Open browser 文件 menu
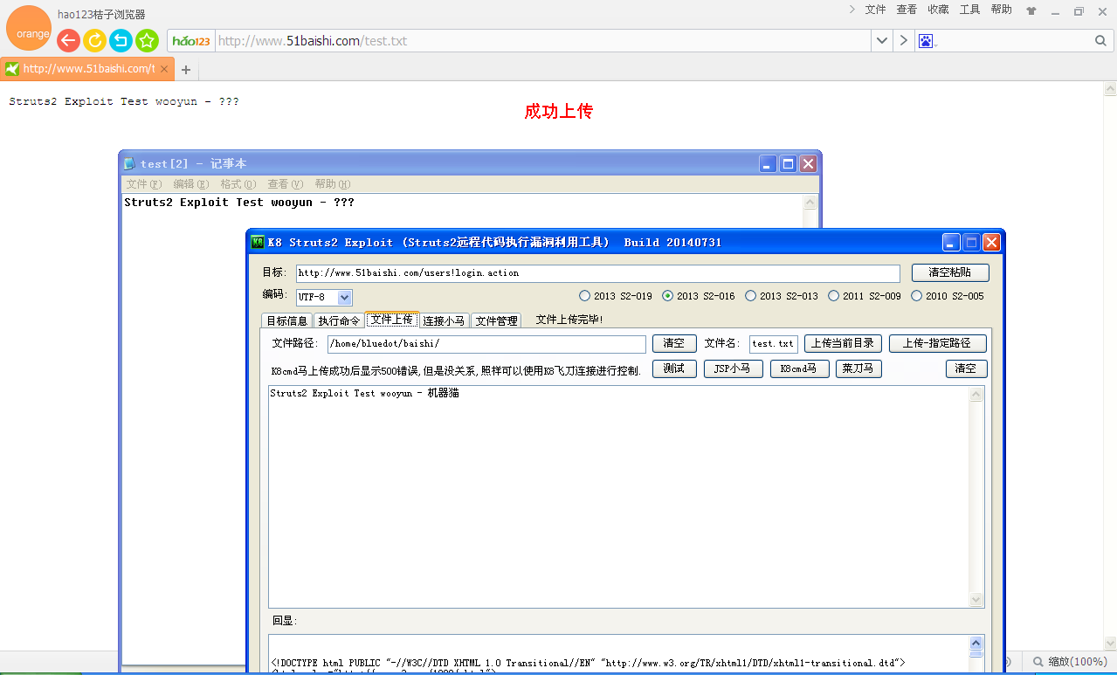The image size is (1117, 675). pos(875,10)
